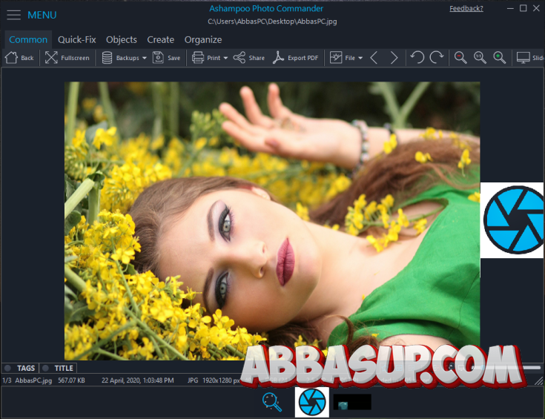
Task: Share the photo via the Share icon
Action: (239, 58)
